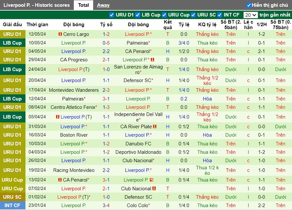Click red card icon before Liverpool P.(T) on 05/04/24
The width and height of the screenshot is (292, 210).
tap(58, 117)
